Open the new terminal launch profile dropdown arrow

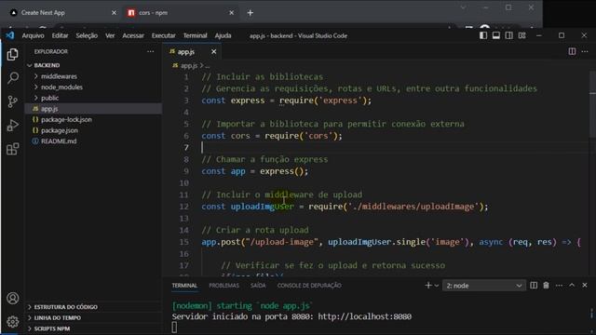437,286
